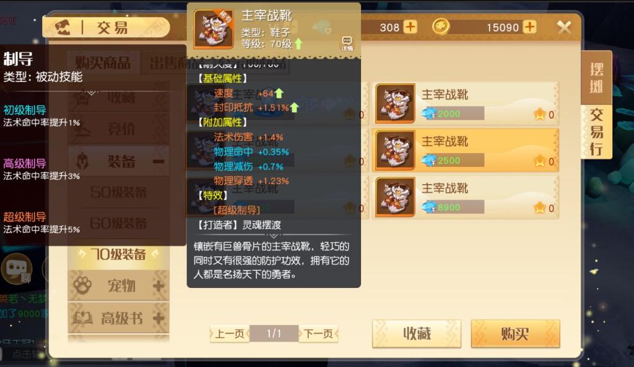Click the 收藏 button
This screenshot has height=367, width=634.
(417, 334)
